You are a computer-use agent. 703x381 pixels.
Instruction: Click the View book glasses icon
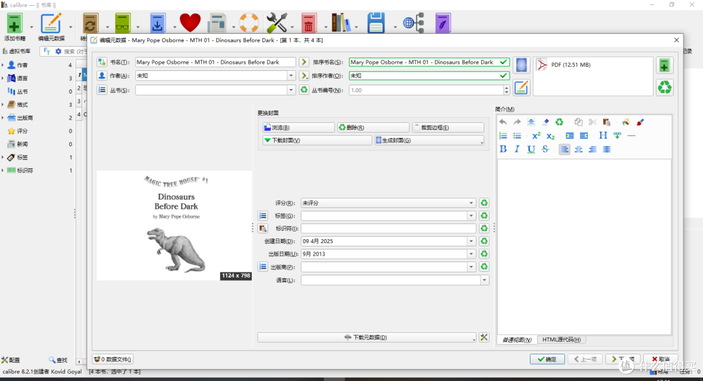122,23
